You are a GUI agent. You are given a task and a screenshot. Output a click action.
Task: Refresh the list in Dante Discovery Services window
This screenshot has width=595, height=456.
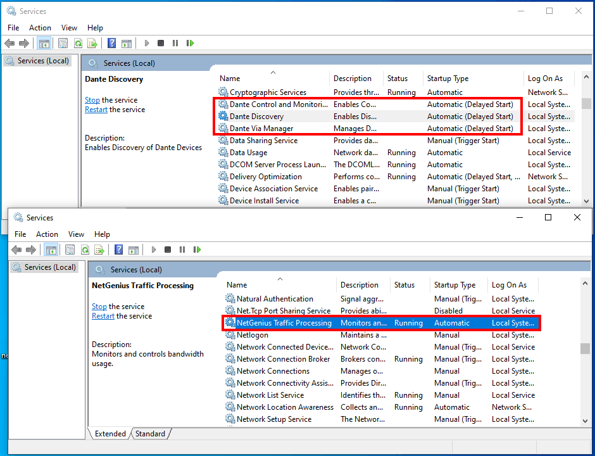pyautogui.click(x=78, y=43)
